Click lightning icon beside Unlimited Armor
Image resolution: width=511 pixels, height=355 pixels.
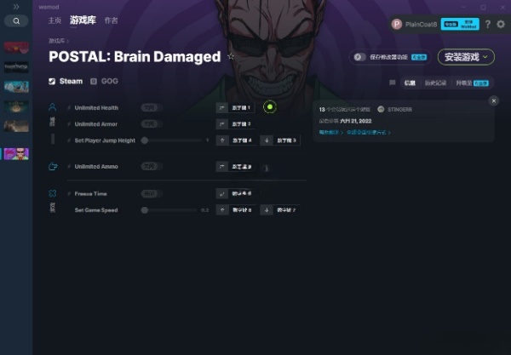click(69, 124)
